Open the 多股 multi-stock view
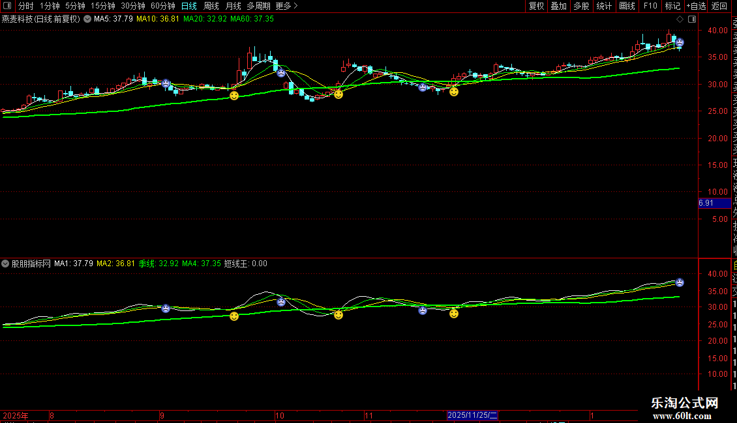This screenshot has height=423, width=737. coord(581,6)
